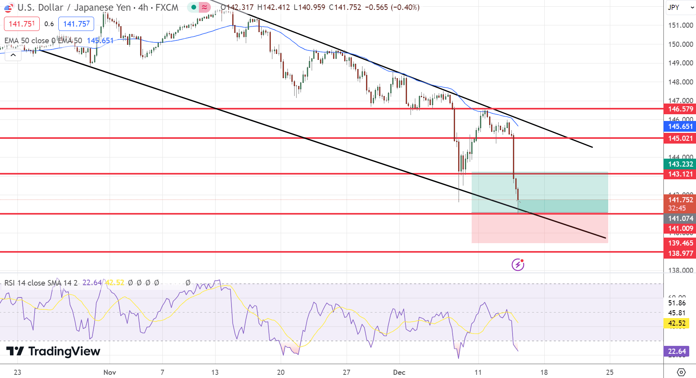Click the grey 141.074 entry price label
This screenshot has width=696, height=378.
(680, 219)
